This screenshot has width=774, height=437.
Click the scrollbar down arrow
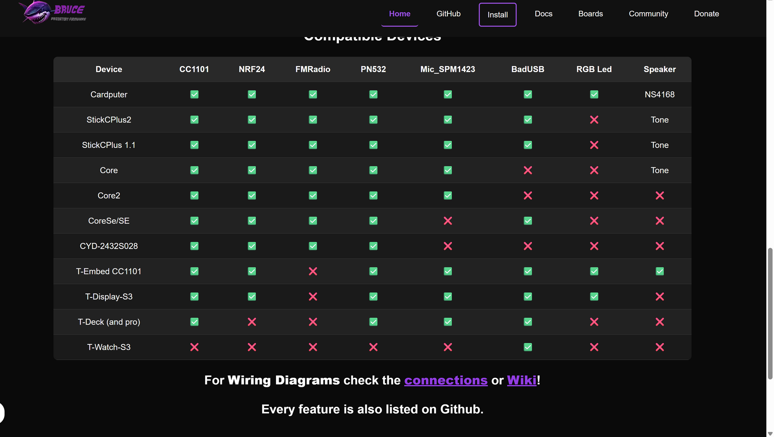770,433
